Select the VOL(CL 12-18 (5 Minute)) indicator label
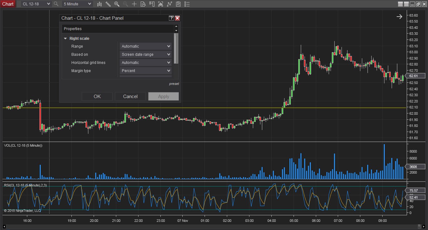 23,145
